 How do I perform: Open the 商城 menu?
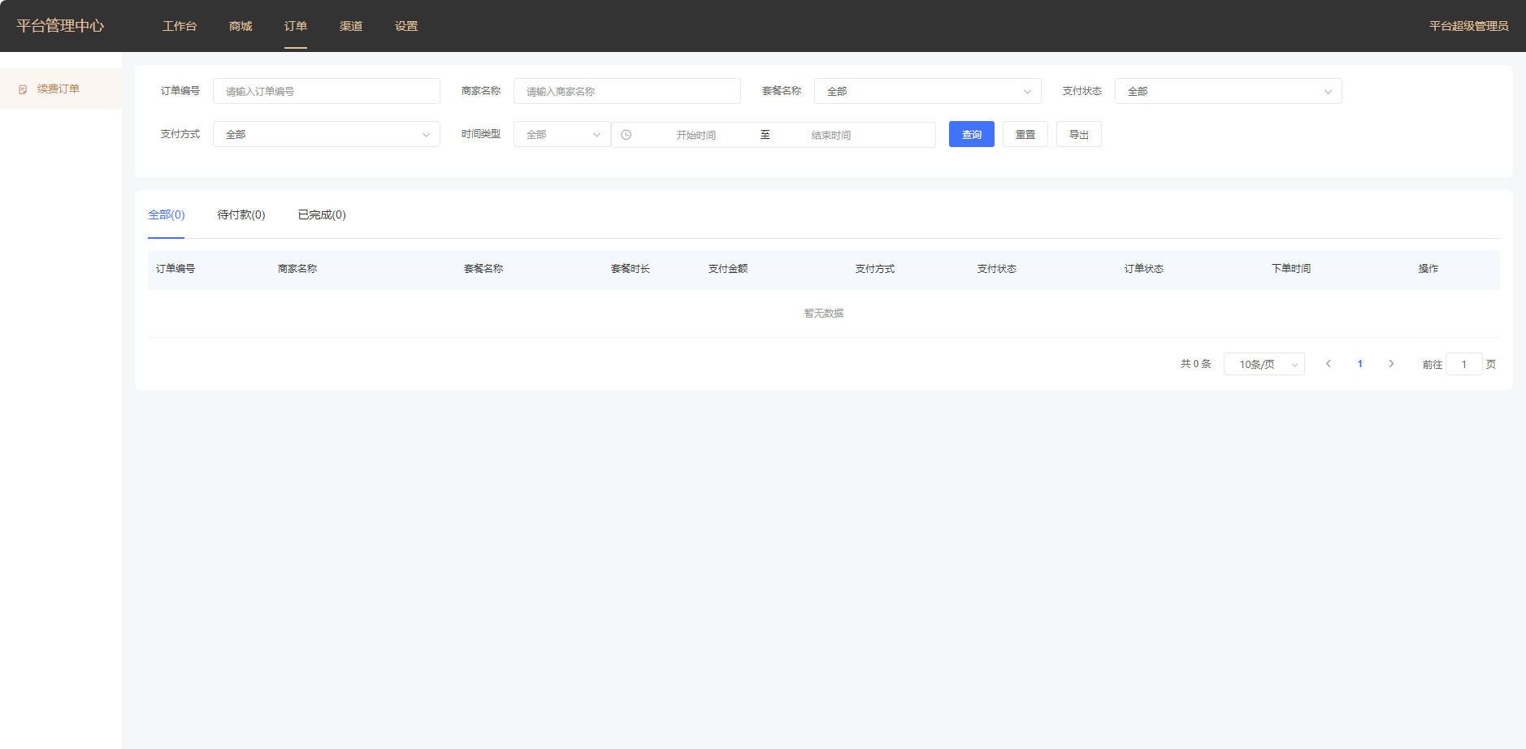(x=241, y=26)
